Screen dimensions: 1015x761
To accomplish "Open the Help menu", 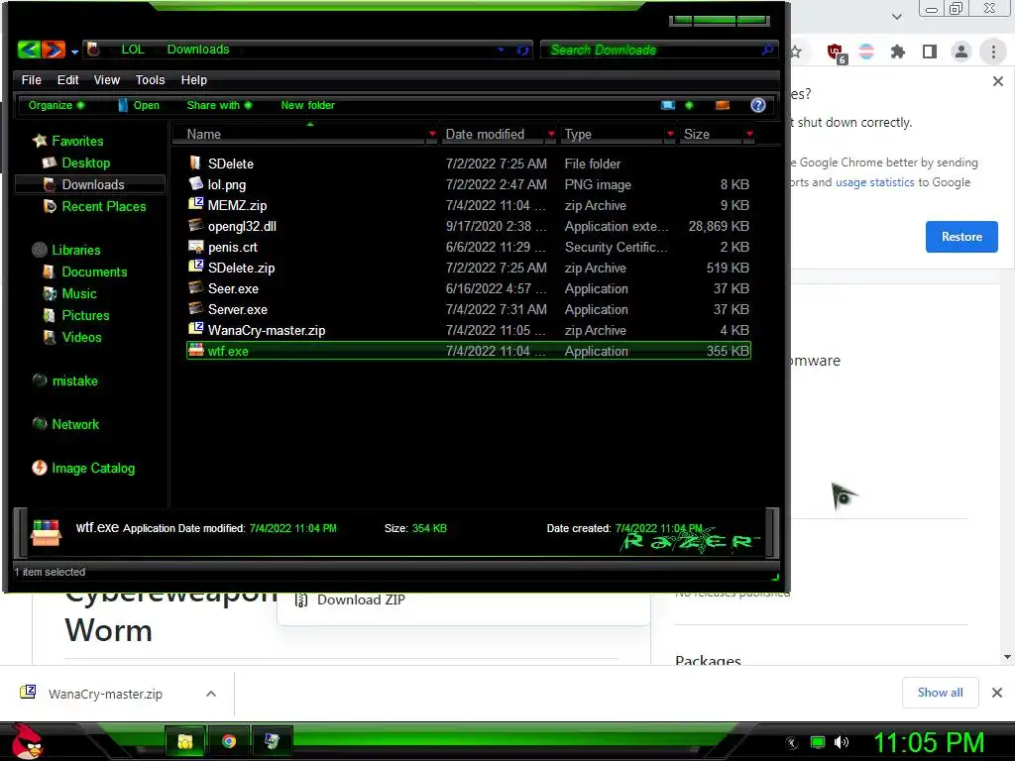I will 193,79.
